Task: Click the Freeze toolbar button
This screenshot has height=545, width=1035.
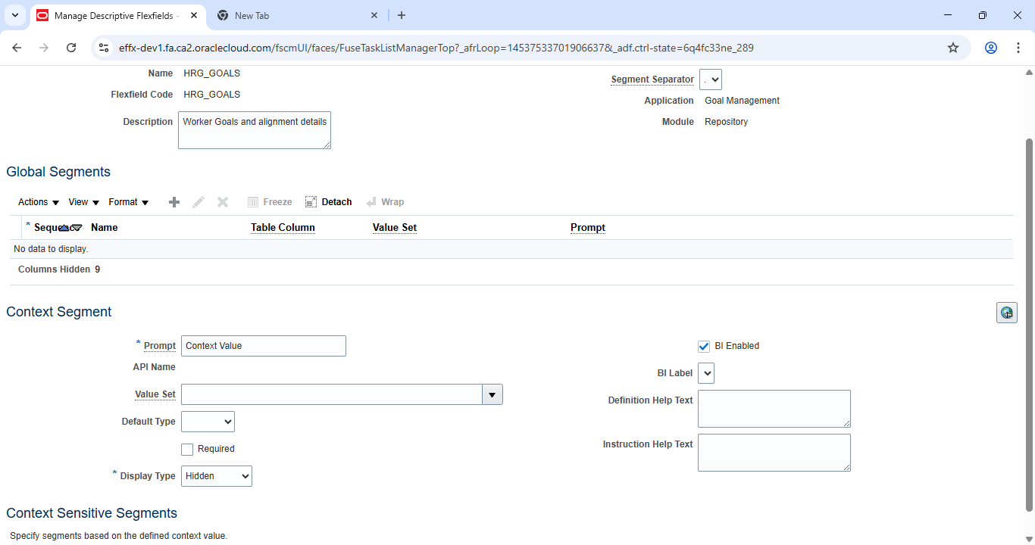Action: tap(270, 202)
